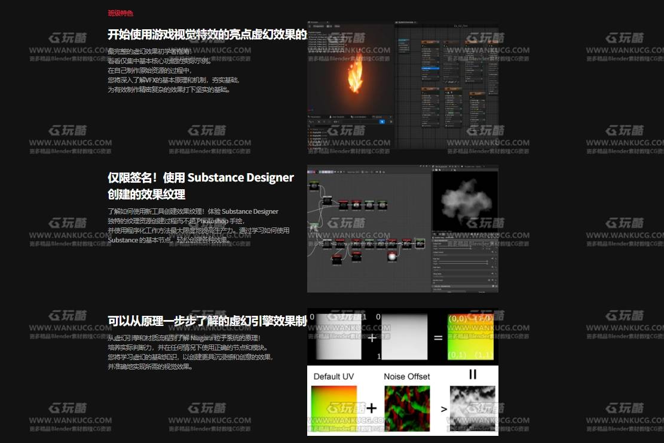Open the Substance Designer node graph screenshot

click(x=403, y=229)
